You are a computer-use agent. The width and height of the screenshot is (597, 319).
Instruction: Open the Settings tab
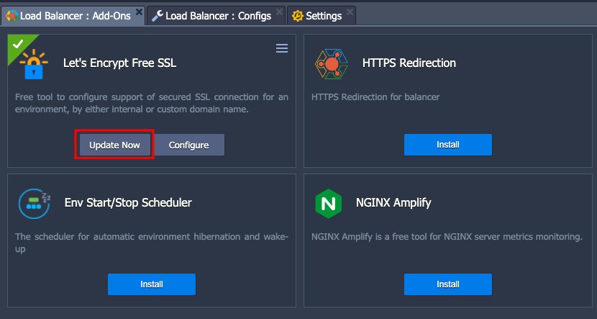point(322,16)
